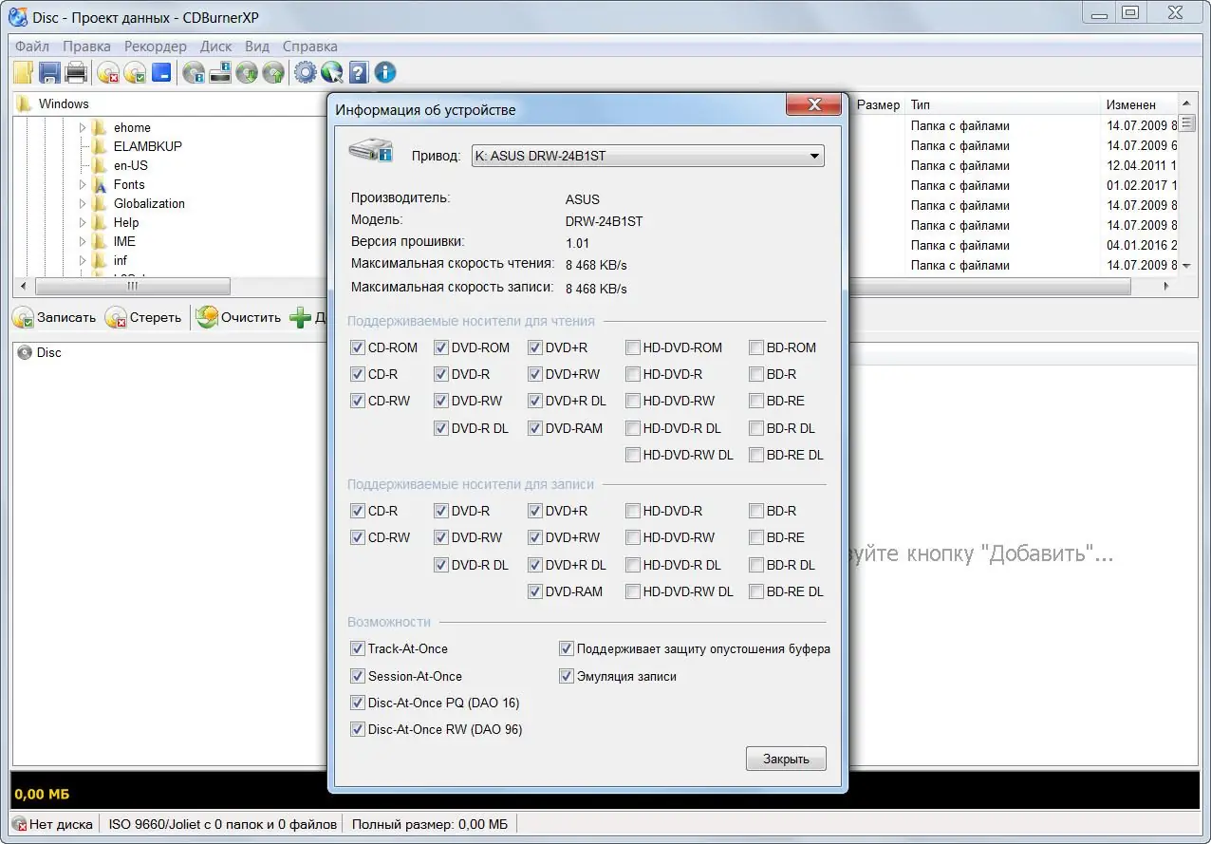Open the Правка menu
The height and width of the screenshot is (844, 1211).
[86, 46]
